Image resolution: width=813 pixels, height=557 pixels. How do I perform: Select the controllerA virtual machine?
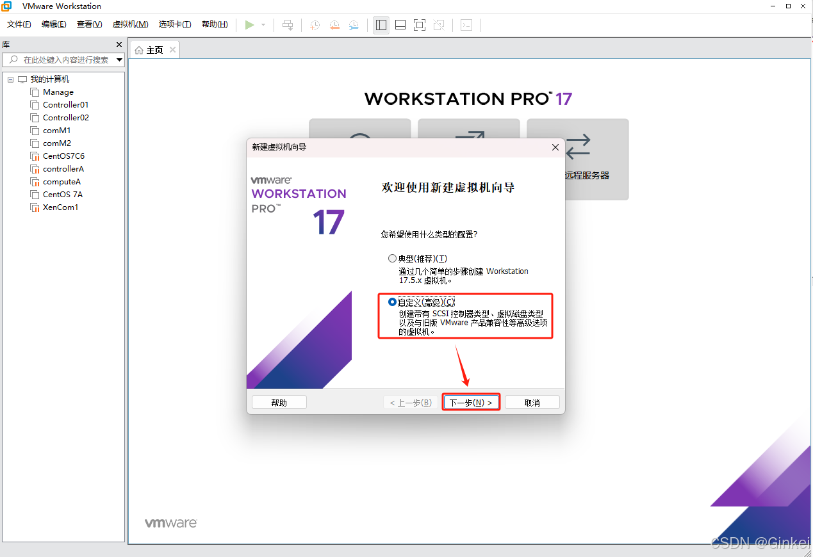pyautogui.click(x=63, y=169)
